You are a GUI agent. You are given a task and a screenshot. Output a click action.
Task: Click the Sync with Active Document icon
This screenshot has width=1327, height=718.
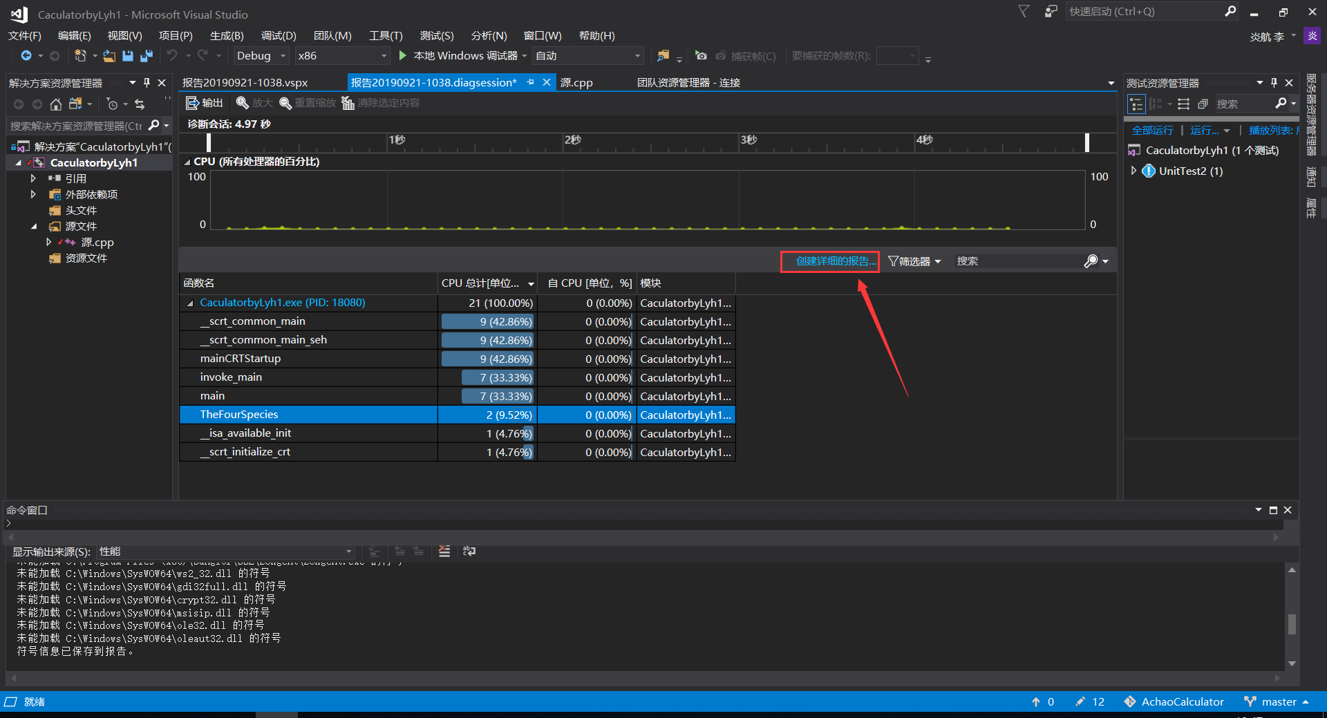click(140, 104)
